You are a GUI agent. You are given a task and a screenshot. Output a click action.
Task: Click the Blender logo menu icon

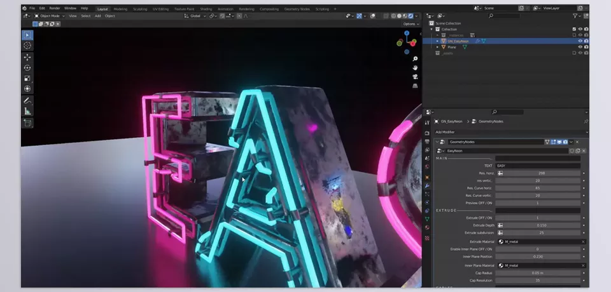point(24,8)
